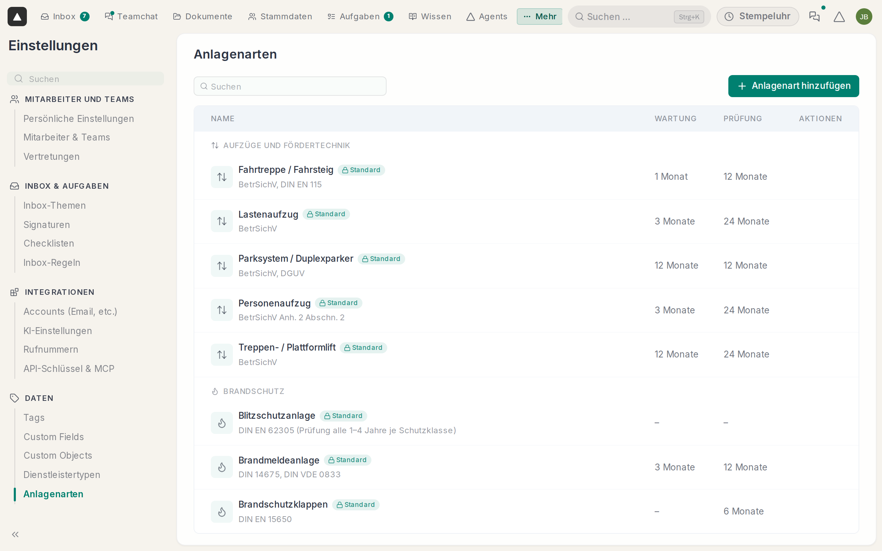Click the Stempeluhr button
Viewport: 882px width, 551px height.
coord(758,17)
